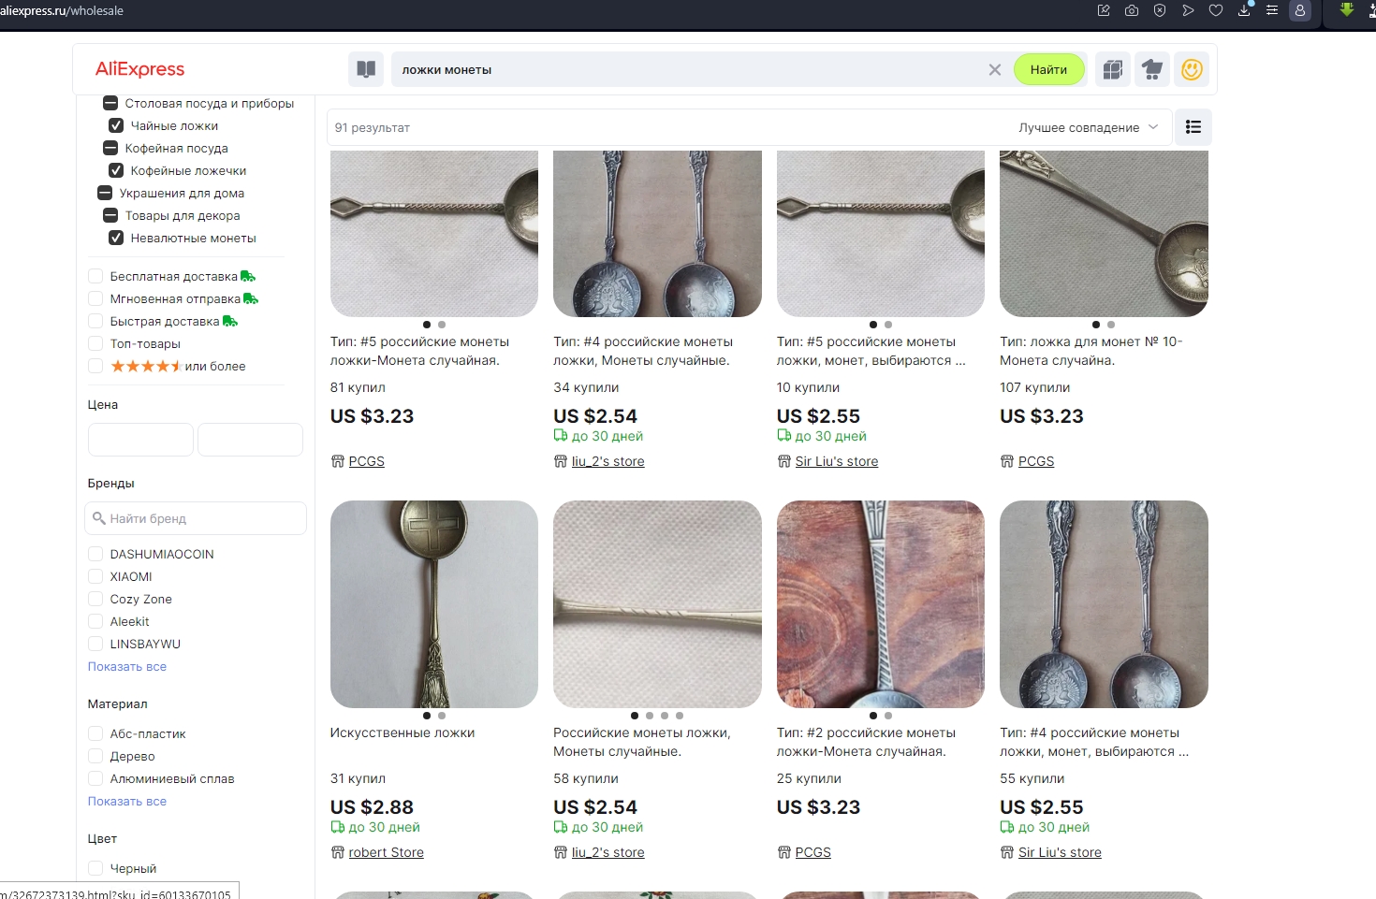1376x899 pixels.
Task: Expand materials list Показать все
Action: 127,801
